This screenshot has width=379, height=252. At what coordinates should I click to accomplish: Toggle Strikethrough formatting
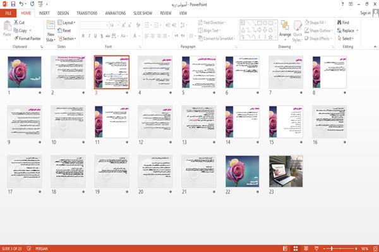click(x=107, y=36)
